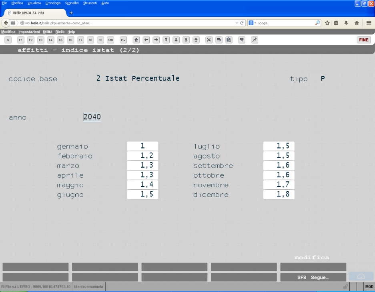375x292 pixels.
Task: Click the scissors cut icon
Action: [x=209, y=40]
